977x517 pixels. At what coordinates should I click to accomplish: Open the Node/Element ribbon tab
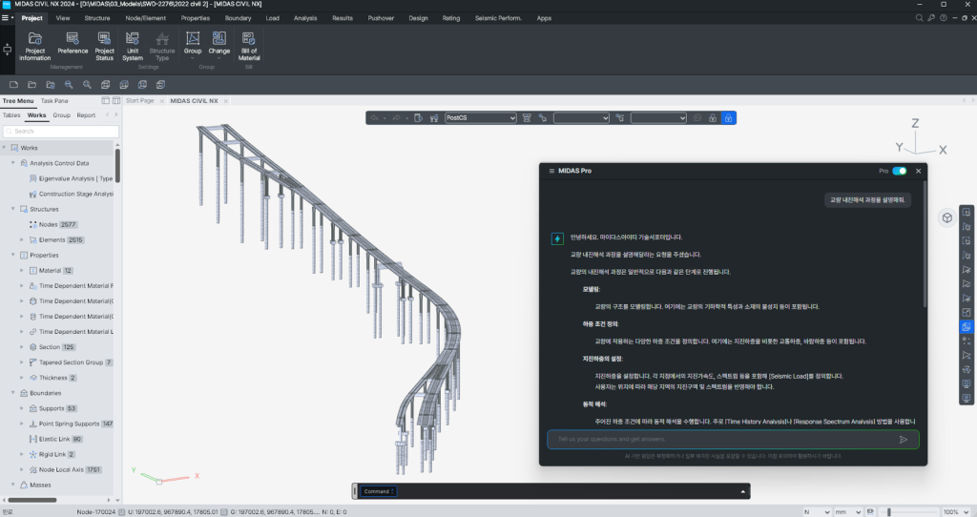(x=145, y=18)
